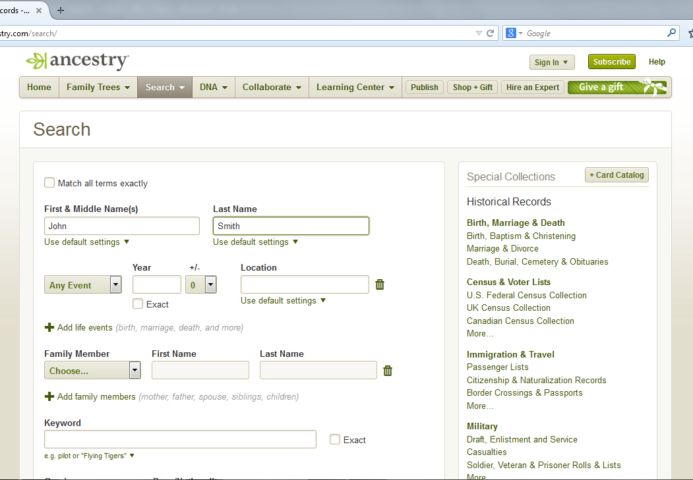This screenshot has width=693, height=480.
Task: Remove the Family Member row with trash icon
Action: [x=388, y=371]
